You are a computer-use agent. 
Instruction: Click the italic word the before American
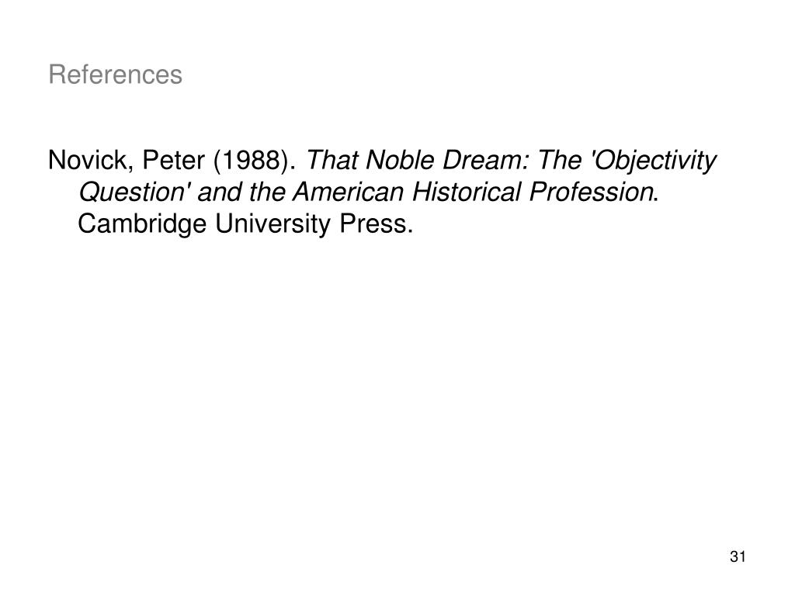(x=267, y=192)
